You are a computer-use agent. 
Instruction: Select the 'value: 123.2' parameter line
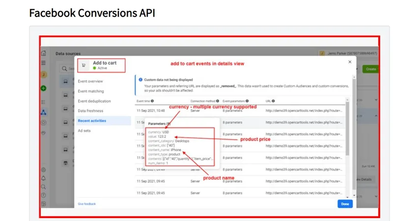point(157,137)
